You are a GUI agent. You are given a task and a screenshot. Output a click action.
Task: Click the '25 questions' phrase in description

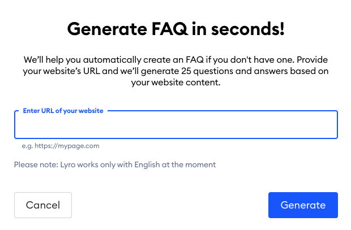click(207, 71)
